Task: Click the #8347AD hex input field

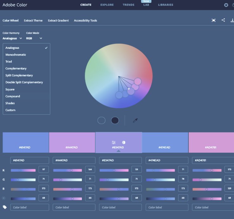Action: 120,160
